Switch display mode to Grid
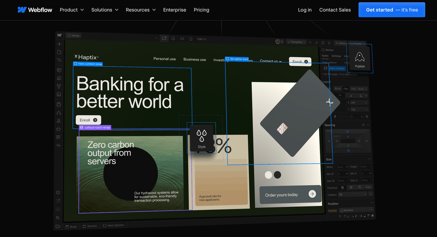This screenshot has height=237, width=437. click(x=353, y=89)
